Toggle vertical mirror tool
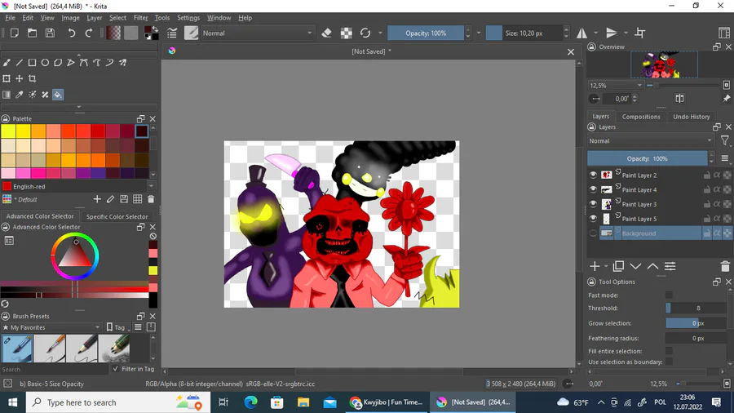 pyautogui.click(x=612, y=33)
